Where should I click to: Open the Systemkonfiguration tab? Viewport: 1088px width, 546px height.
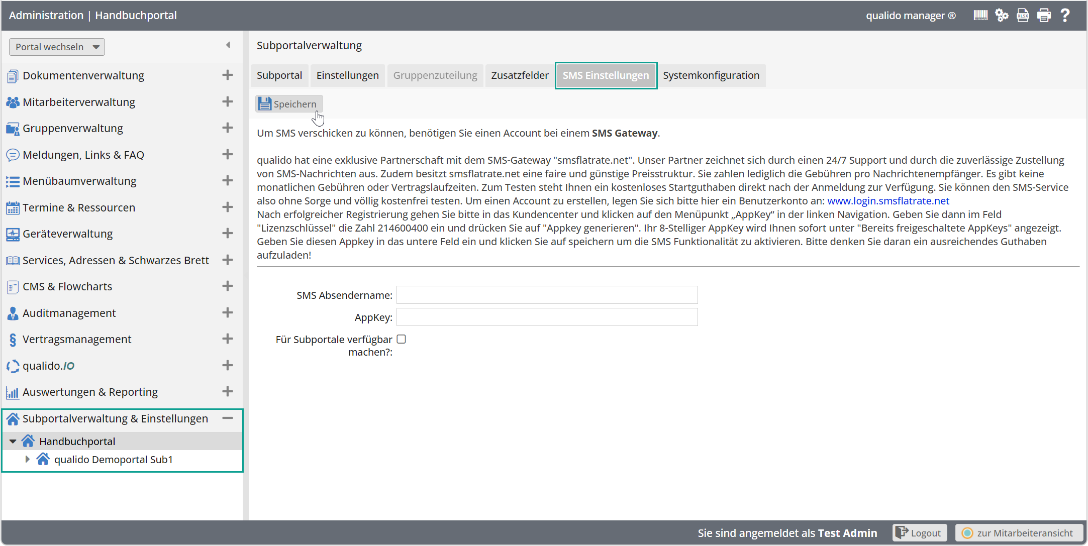click(x=711, y=75)
